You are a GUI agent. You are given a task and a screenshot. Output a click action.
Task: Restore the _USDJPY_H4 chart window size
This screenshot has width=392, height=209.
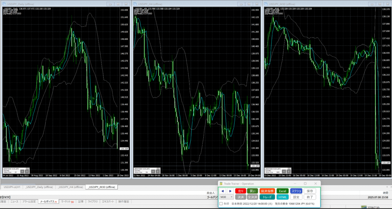coord(249,4)
